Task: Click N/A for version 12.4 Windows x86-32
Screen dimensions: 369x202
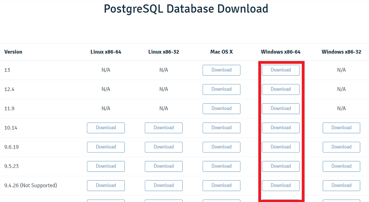Action: (341, 89)
